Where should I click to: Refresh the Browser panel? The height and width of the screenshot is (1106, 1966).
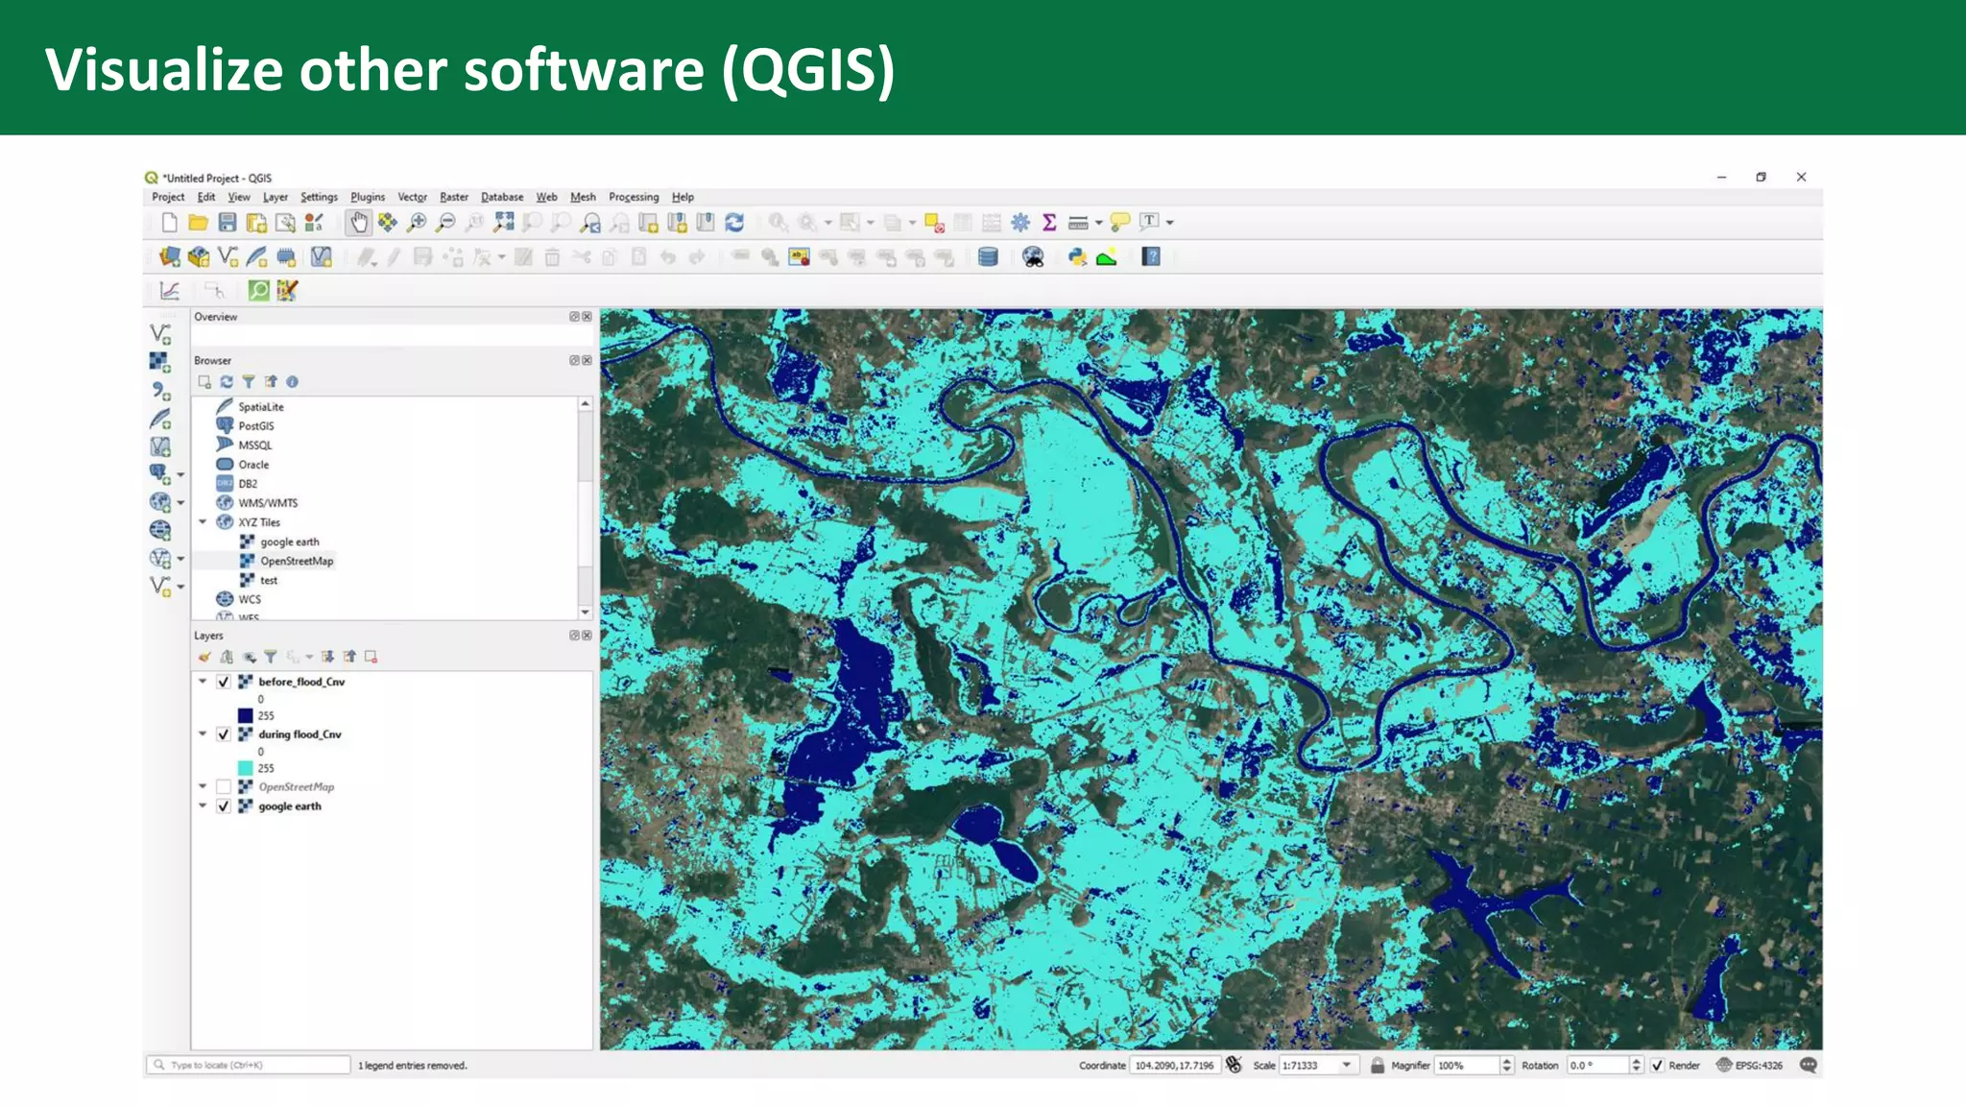click(x=227, y=382)
